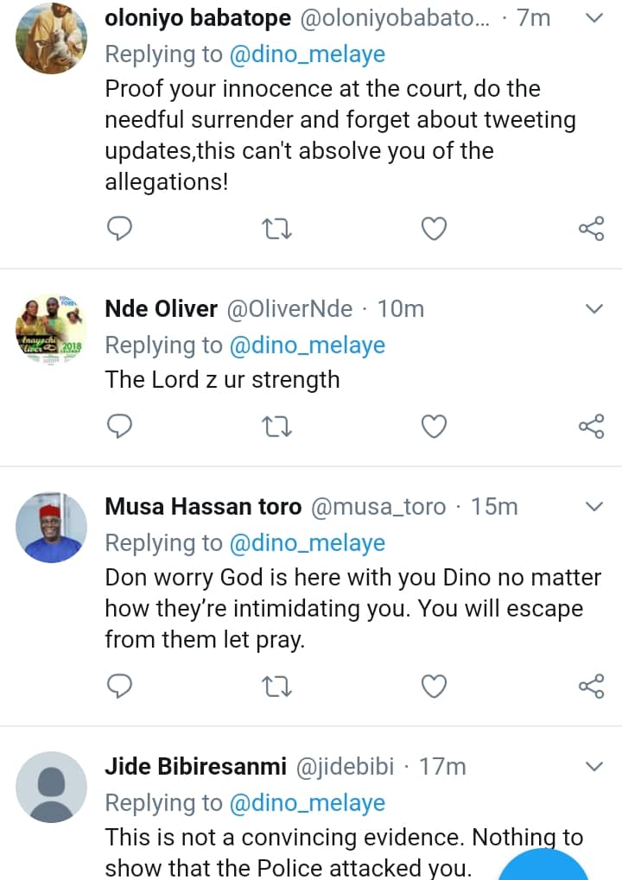Retweet Musa Hassan toro's tweet
This screenshot has width=622, height=880.
[x=276, y=686]
